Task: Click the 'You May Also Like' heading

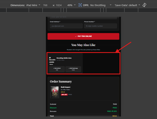Action: pyautogui.click(x=83, y=45)
